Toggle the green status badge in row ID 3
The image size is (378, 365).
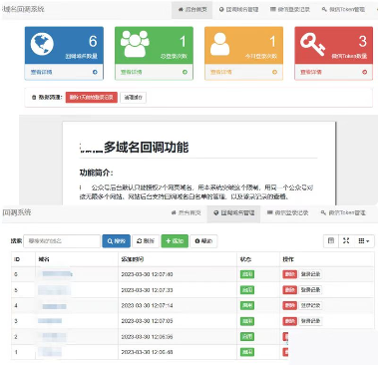click(x=247, y=321)
